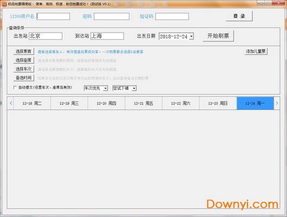287x217 pixels.
Task: Edit the 出发站 departure station field
Action: pos(46,36)
